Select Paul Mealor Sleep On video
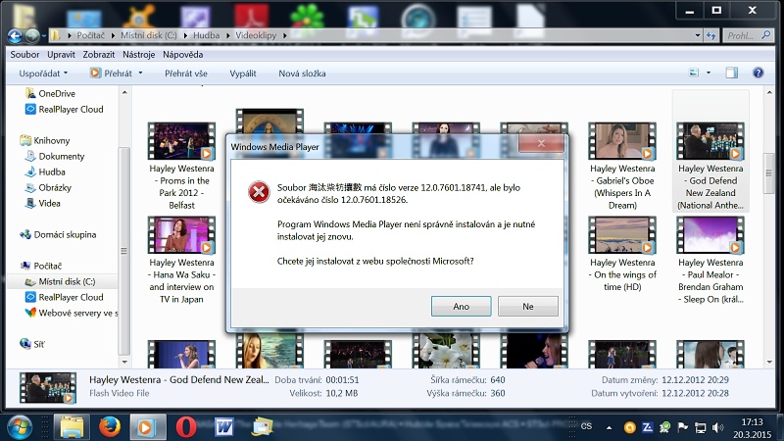 click(710, 260)
